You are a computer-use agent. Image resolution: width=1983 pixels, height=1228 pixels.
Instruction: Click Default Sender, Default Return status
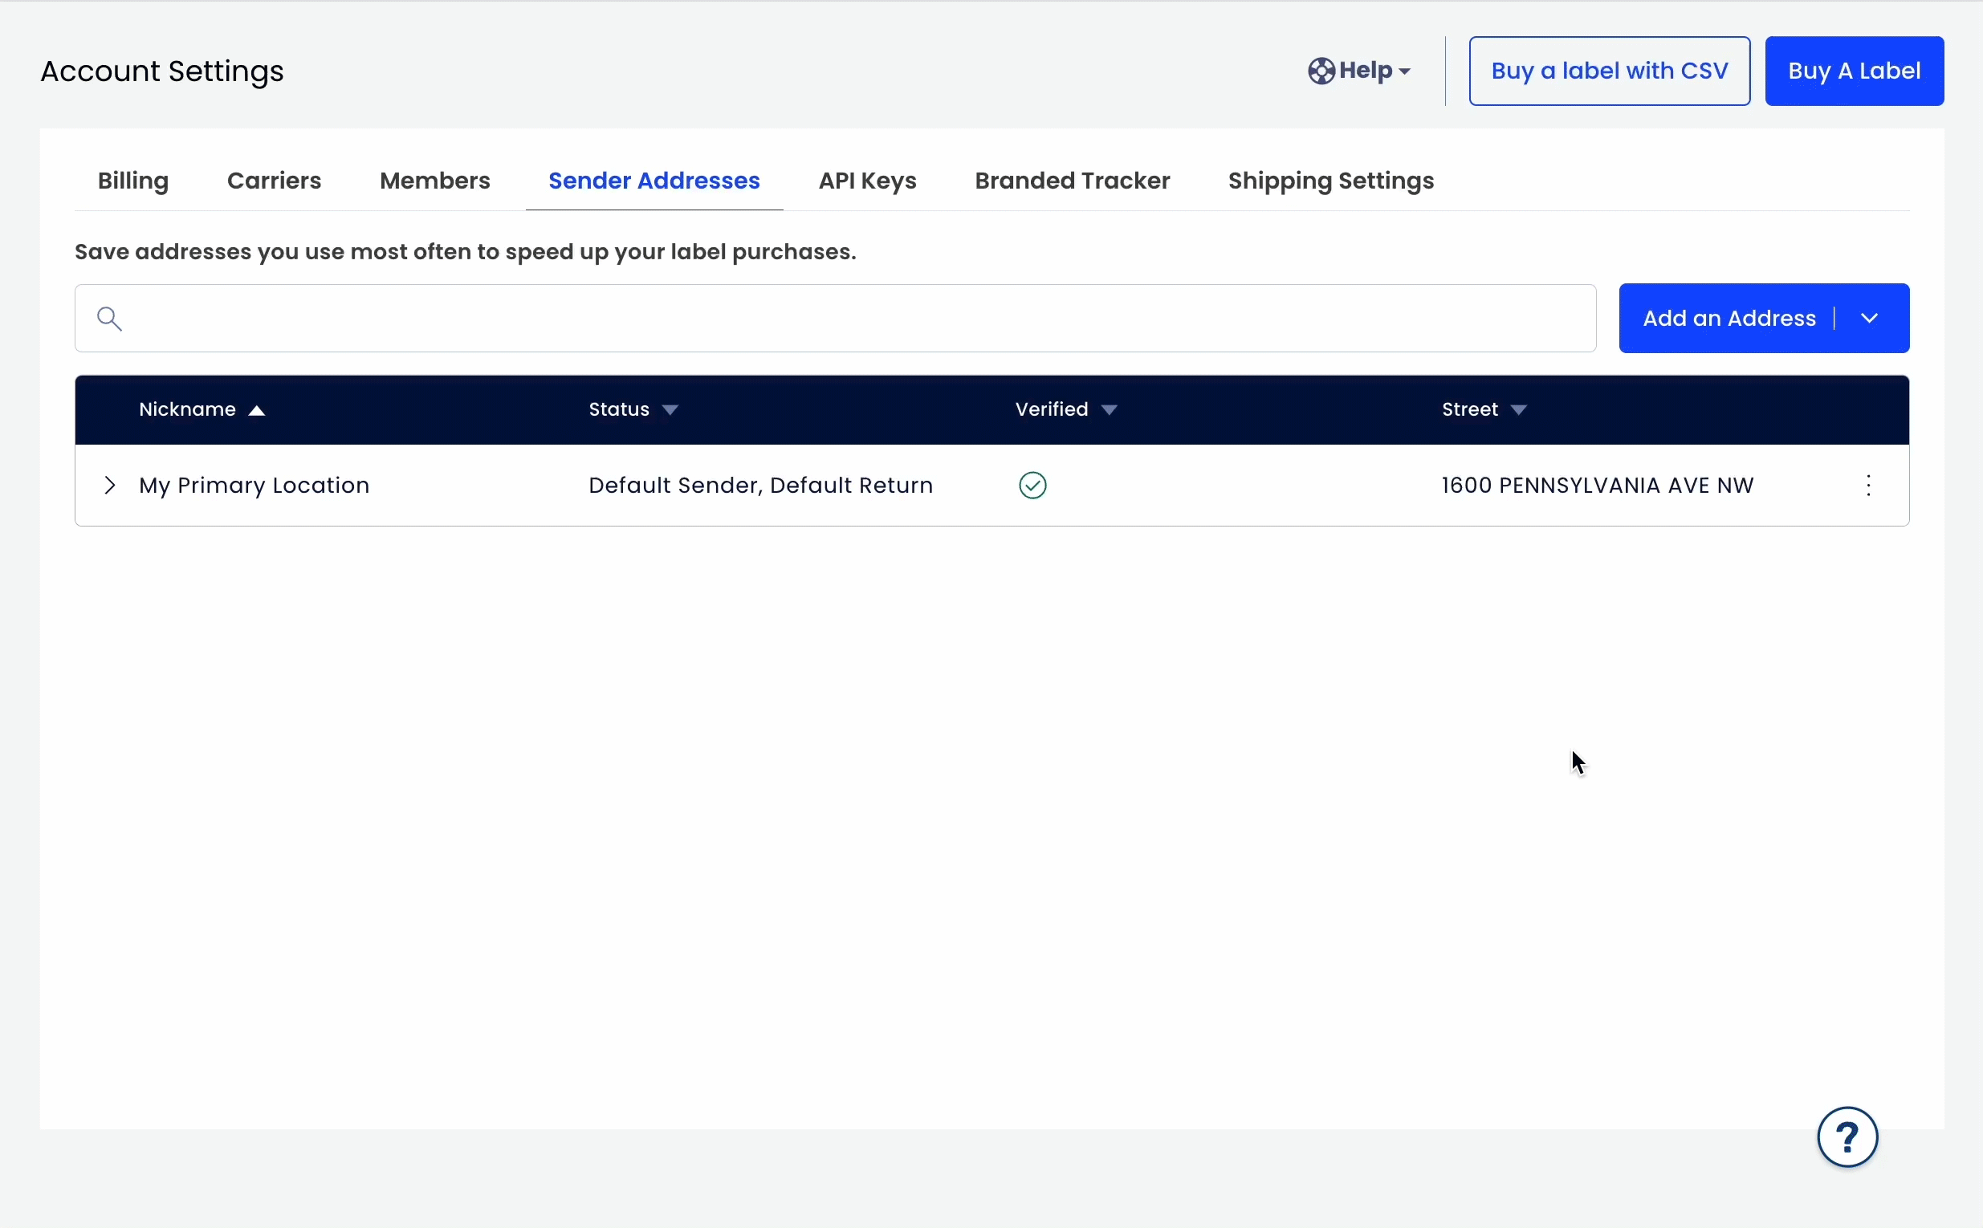tap(760, 485)
